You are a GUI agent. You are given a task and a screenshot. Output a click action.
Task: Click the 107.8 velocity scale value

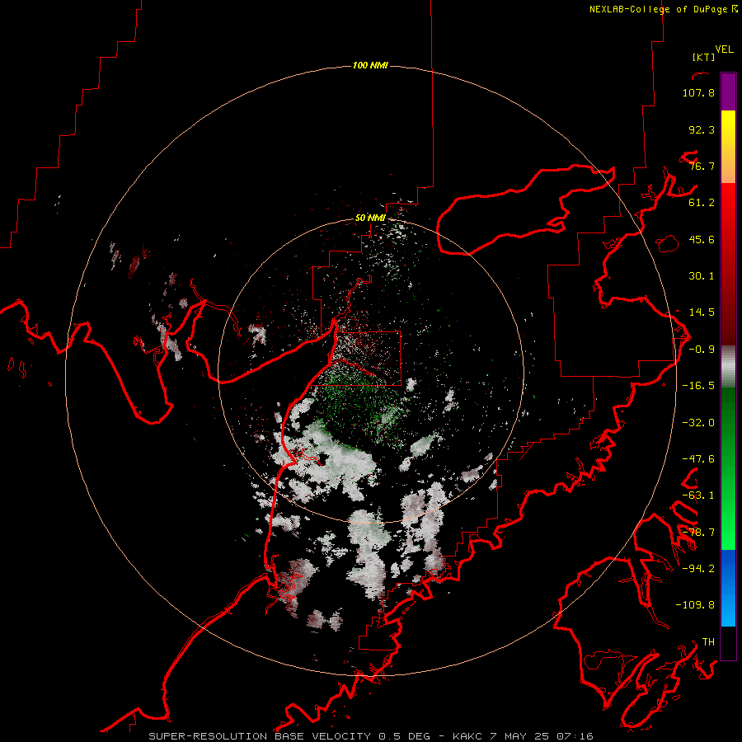click(698, 92)
